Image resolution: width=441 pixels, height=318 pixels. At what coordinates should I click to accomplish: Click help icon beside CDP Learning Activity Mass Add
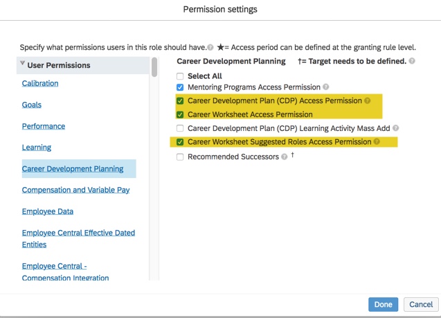(395, 128)
